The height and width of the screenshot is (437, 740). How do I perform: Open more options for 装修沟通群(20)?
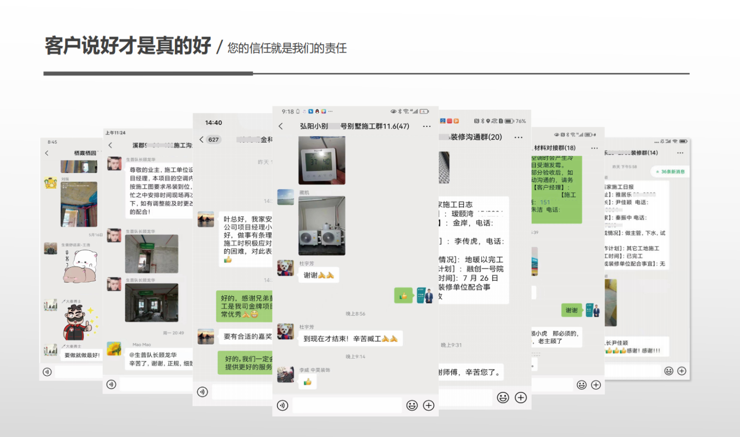pyautogui.click(x=519, y=137)
